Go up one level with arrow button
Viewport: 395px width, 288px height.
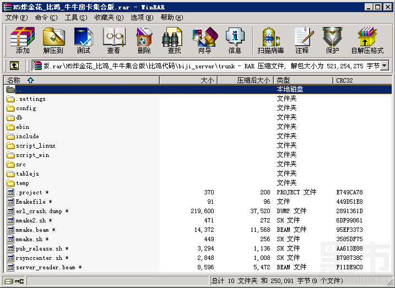click(x=14, y=66)
